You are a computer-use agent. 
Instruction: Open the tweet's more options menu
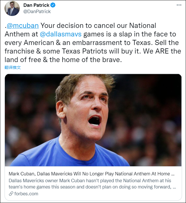coord(179,5)
